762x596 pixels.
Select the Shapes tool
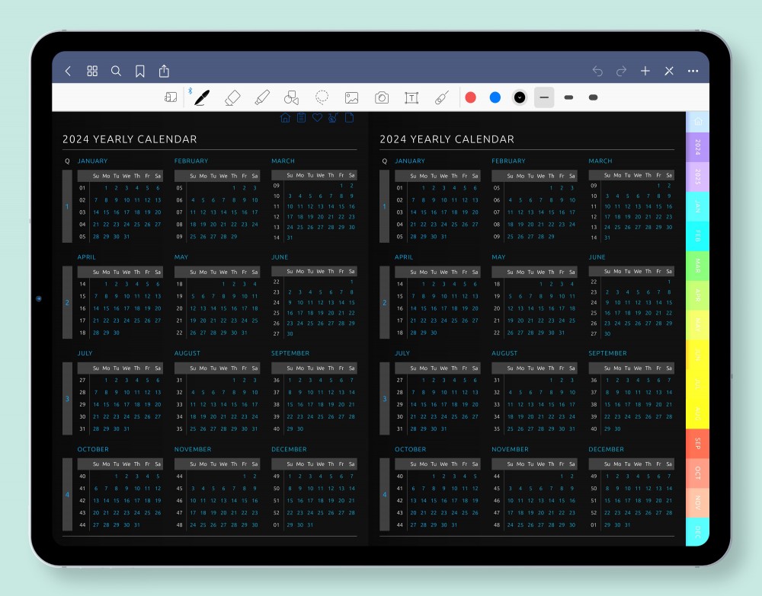click(x=292, y=97)
